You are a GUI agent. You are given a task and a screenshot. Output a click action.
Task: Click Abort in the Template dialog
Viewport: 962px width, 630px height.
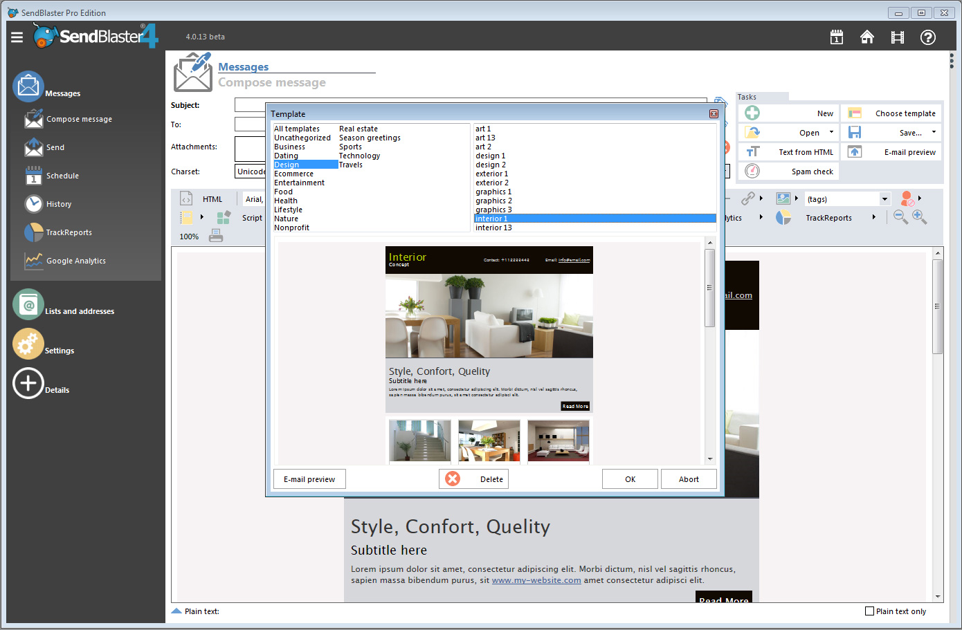coord(688,479)
